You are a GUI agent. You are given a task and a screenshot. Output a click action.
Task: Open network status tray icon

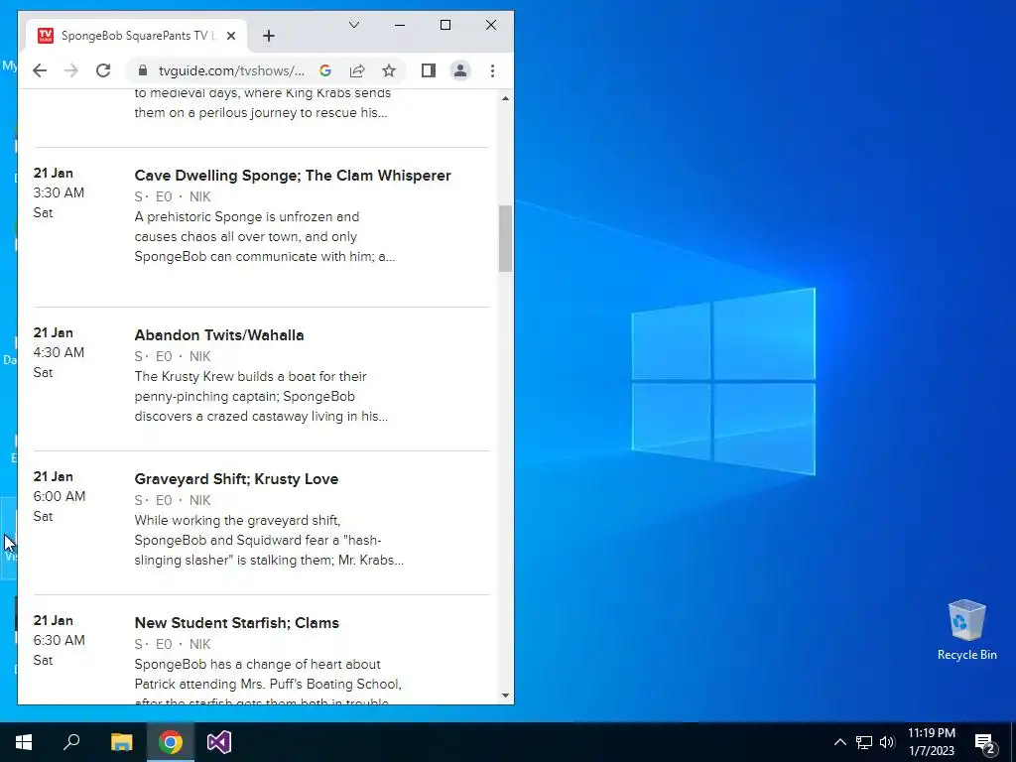coord(864,742)
